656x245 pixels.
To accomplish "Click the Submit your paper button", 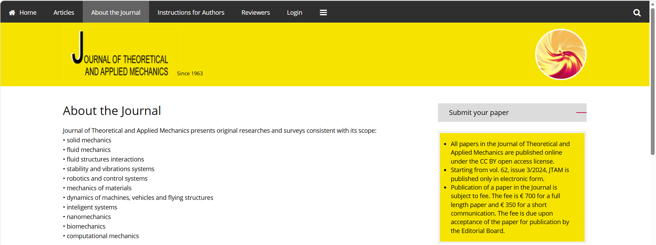I will (x=512, y=113).
